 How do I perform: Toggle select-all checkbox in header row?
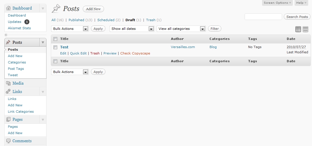(55, 39)
